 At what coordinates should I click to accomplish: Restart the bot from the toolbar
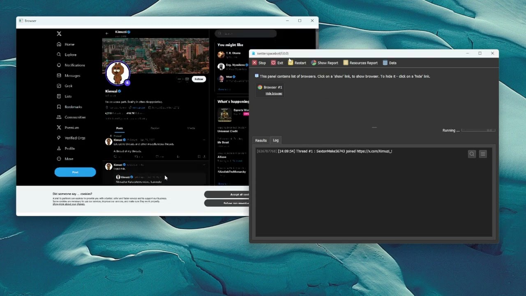[297, 63]
